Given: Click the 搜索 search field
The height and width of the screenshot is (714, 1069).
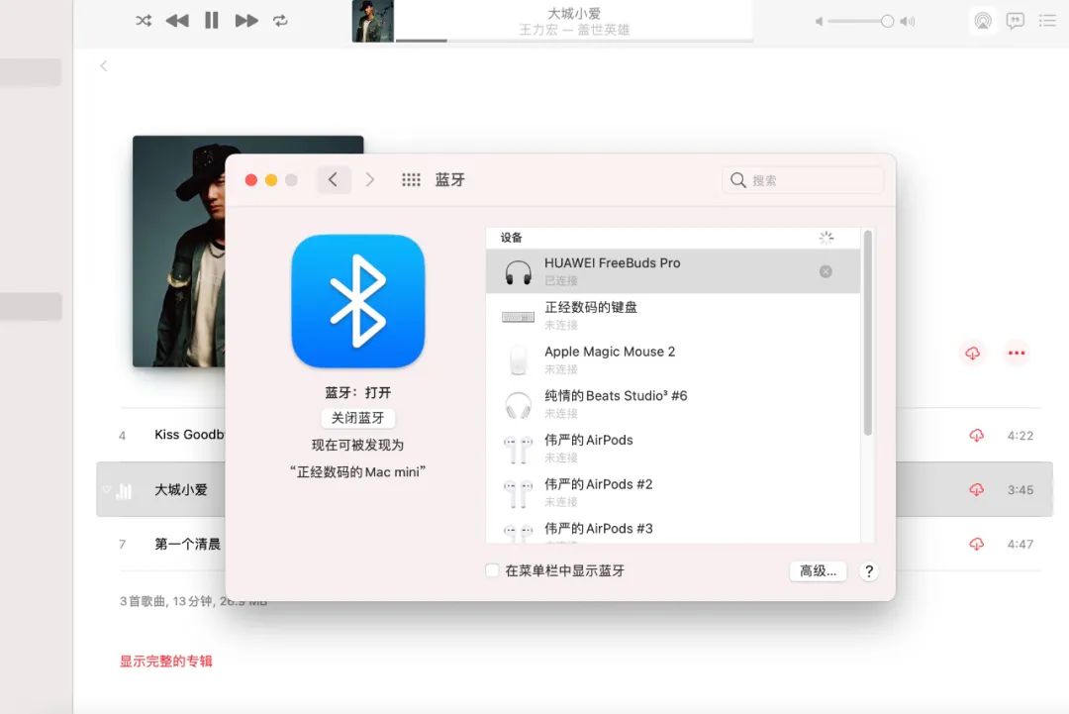Looking at the screenshot, I should pos(802,179).
